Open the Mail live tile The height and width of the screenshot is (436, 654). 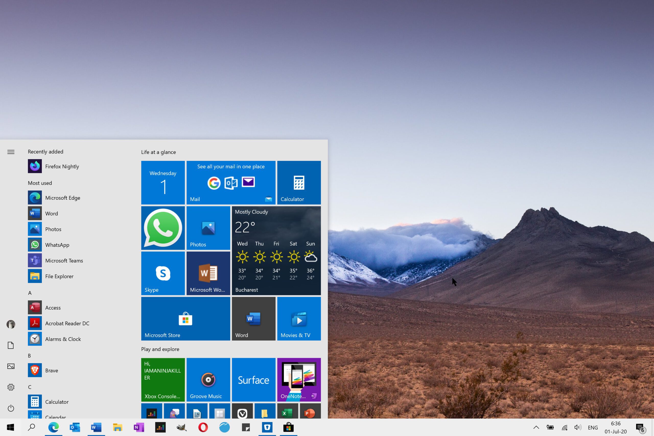(x=231, y=183)
